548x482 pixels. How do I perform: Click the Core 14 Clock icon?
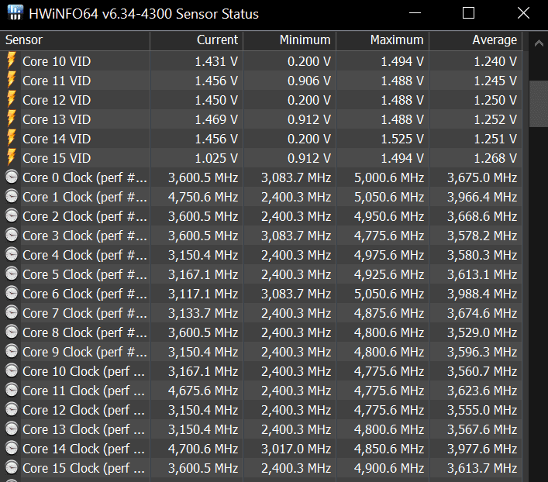[12, 449]
